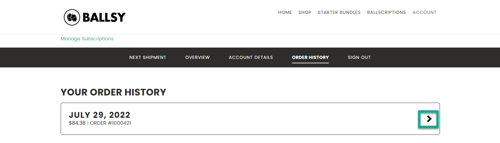Image resolution: width=500 pixels, height=143 pixels.
Task: Click the order number #1000421 text
Action: [110, 123]
